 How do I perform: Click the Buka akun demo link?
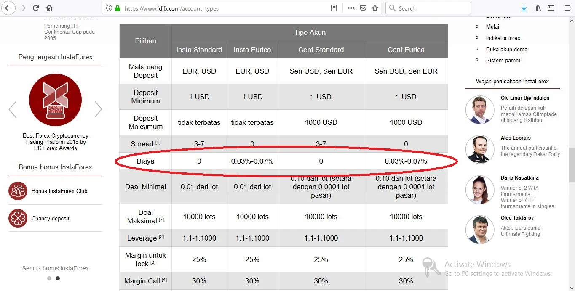[x=506, y=49]
